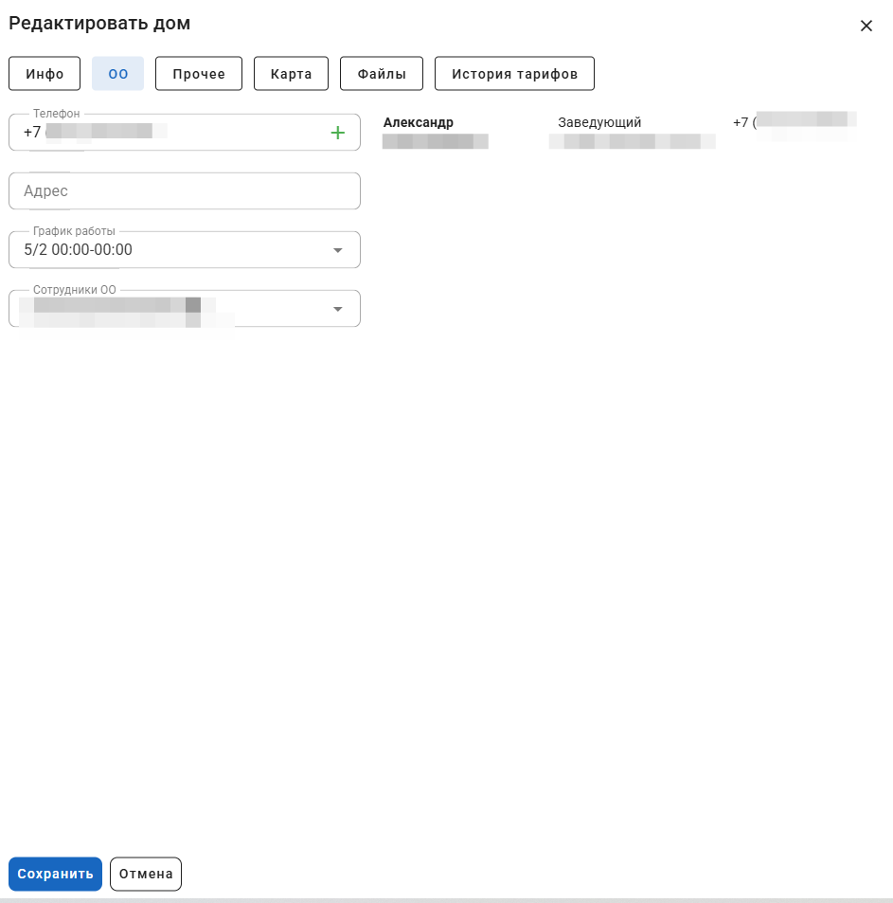This screenshot has width=893, height=903.
Task: Close the edit house dialog
Action: [x=866, y=26]
